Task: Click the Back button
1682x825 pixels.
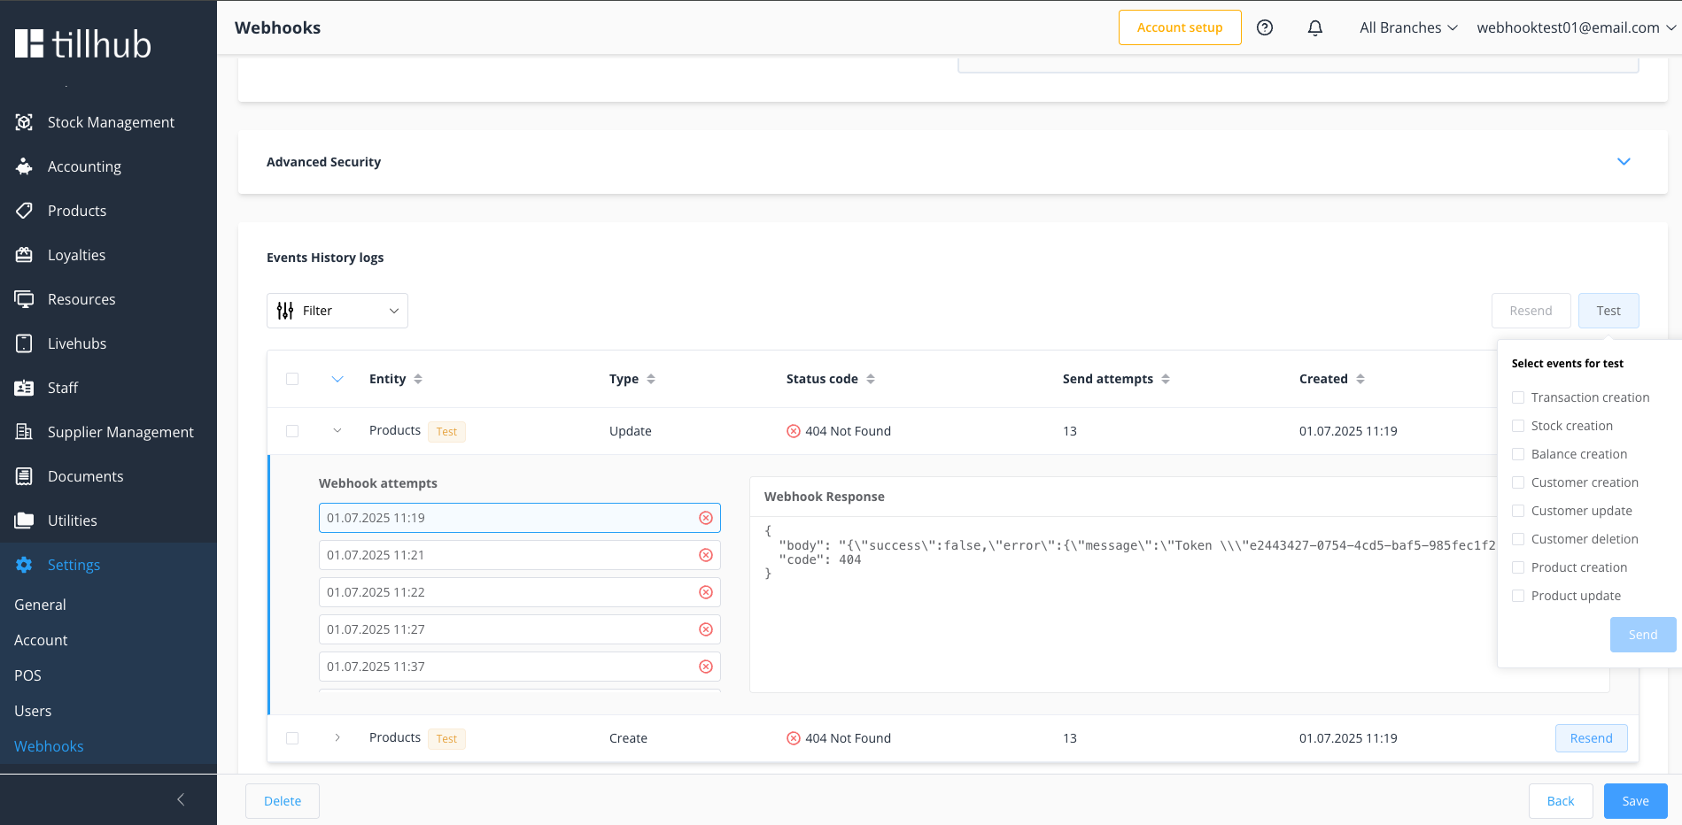Action: [1561, 801]
